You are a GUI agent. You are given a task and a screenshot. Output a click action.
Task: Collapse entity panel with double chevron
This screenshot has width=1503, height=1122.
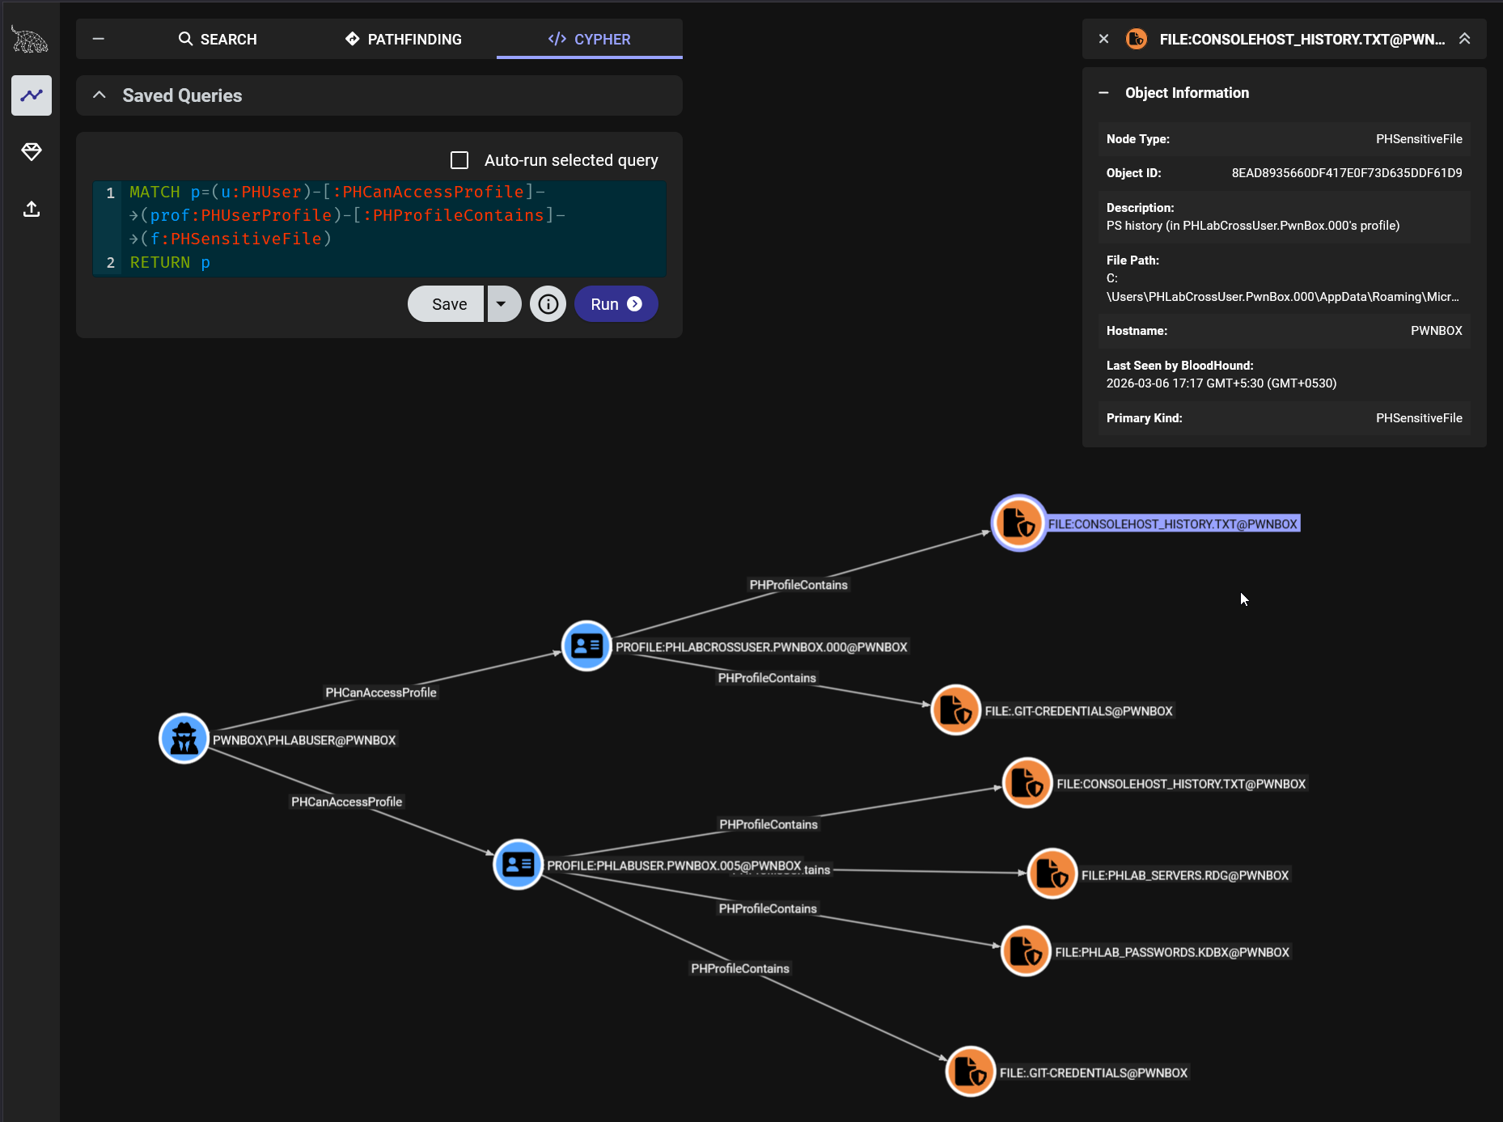click(1464, 39)
